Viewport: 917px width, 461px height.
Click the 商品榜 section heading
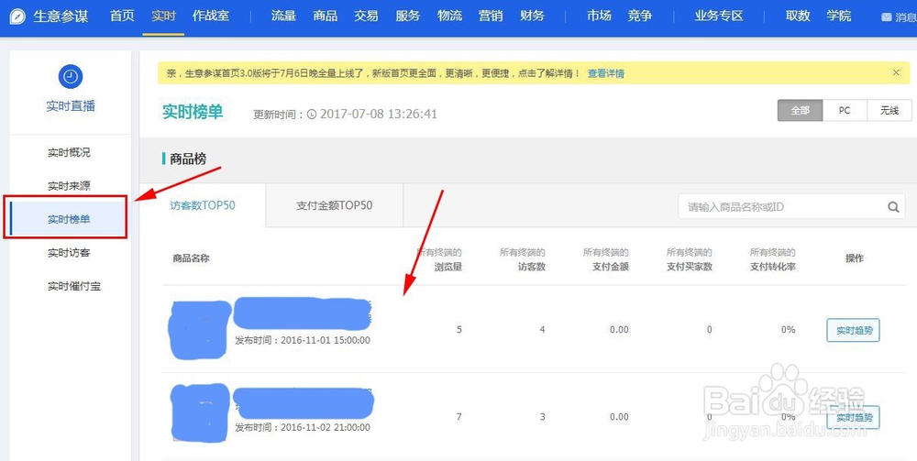tap(188, 159)
